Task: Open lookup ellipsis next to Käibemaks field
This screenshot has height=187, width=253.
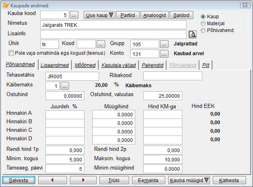Action: [65, 86]
